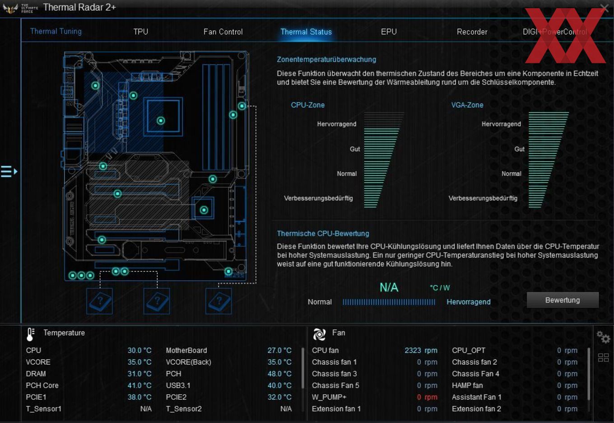614x423 pixels.
Task: Select the Chassis Fan 4 row
Action: coord(515,374)
